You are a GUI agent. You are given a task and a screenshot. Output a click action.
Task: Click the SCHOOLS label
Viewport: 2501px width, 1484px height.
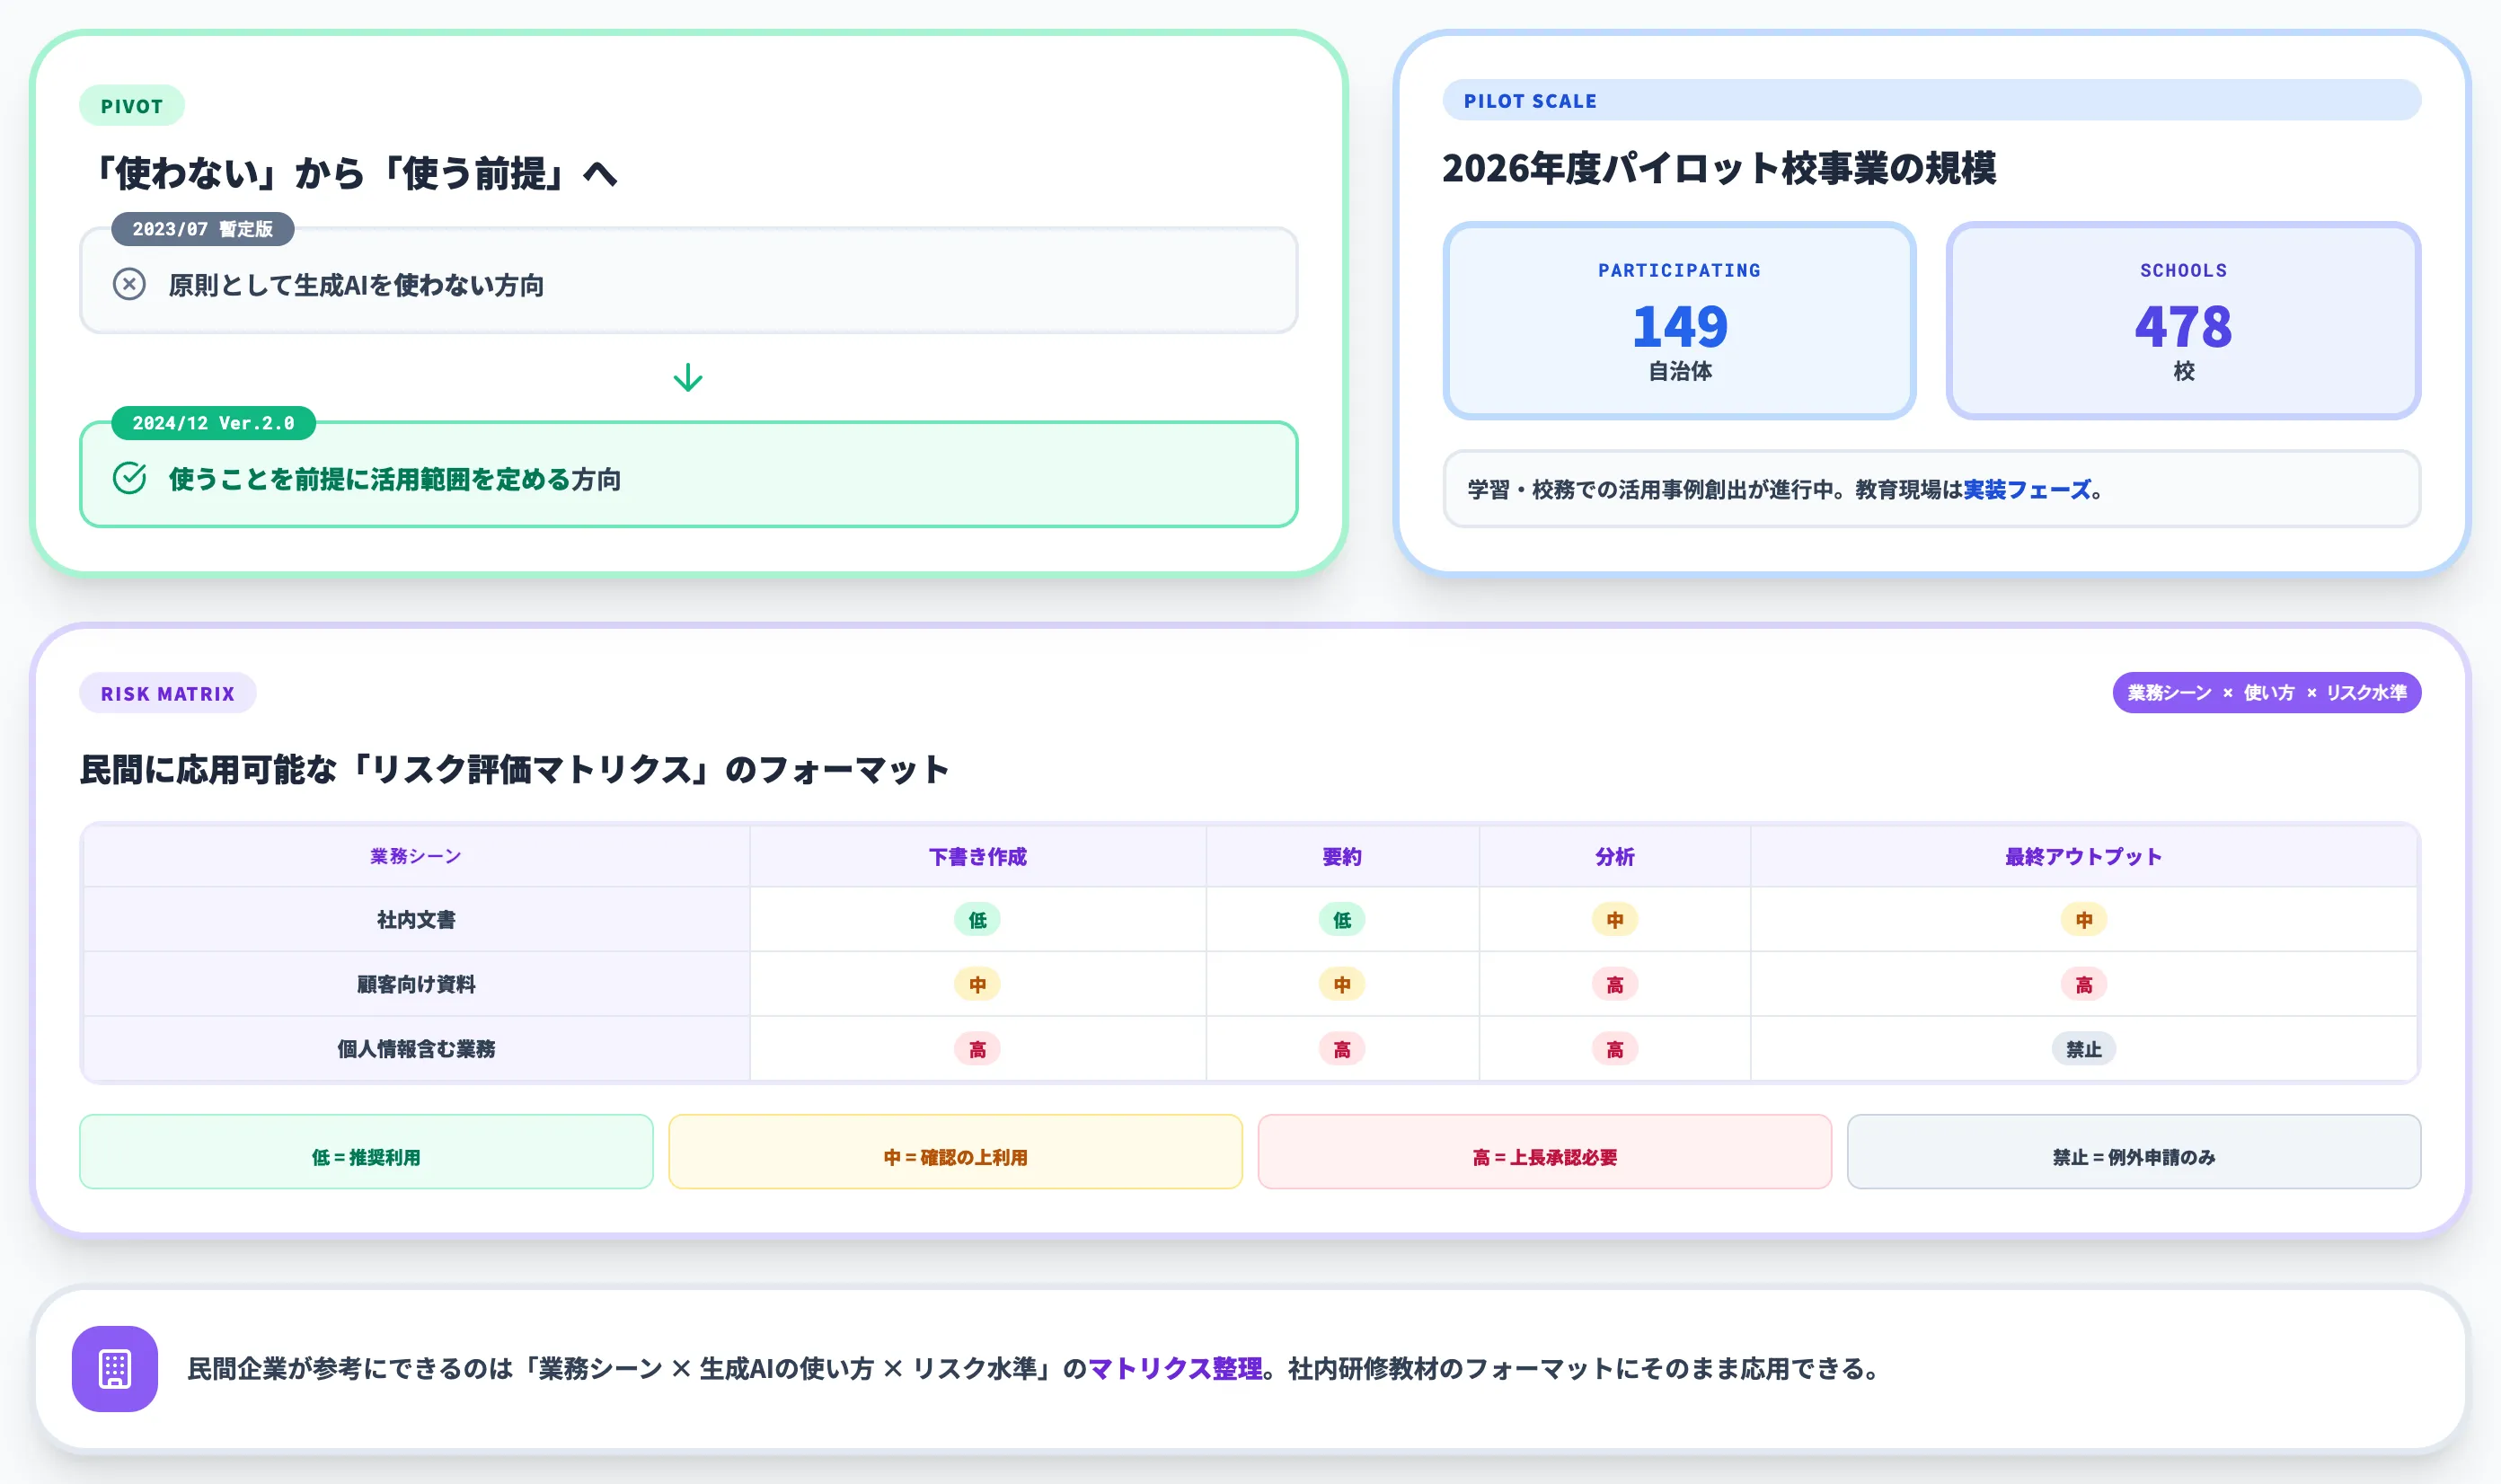(x=2183, y=270)
